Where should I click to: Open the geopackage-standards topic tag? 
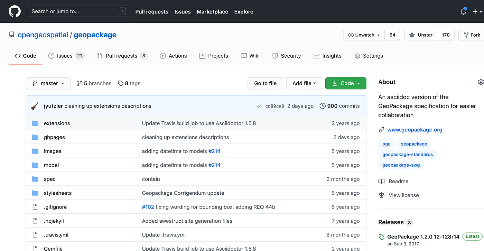point(408,155)
